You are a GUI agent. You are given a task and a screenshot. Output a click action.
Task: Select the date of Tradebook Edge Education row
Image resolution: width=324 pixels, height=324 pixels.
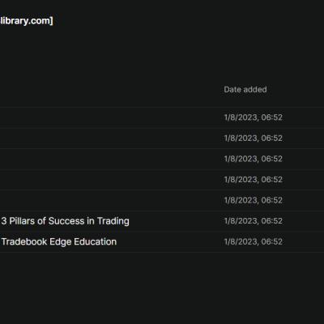253,241
